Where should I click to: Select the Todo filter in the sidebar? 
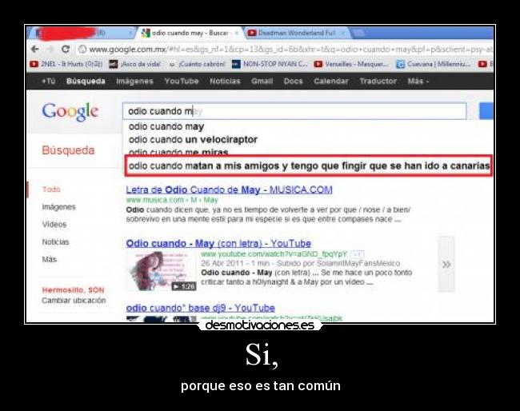[51, 190]
